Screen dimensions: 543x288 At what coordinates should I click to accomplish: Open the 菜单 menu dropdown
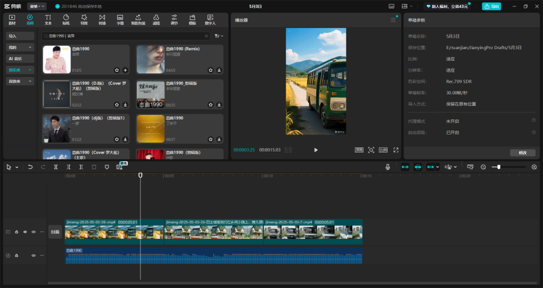(x=37, y=7)
